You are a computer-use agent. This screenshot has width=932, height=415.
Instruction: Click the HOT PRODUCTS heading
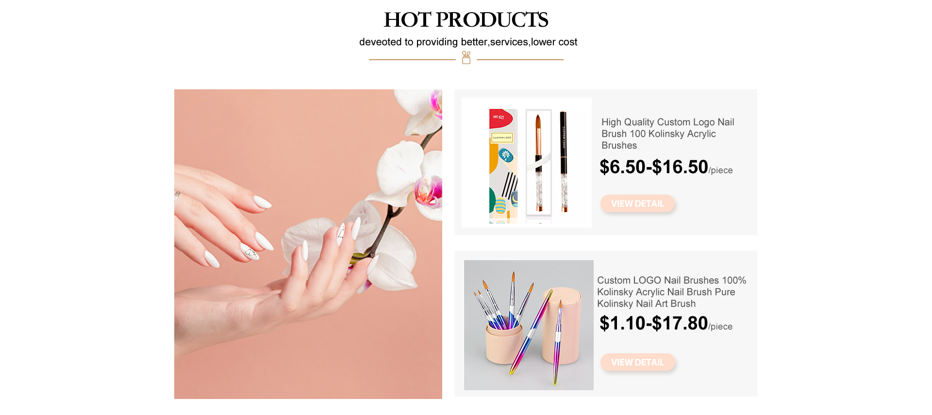pyautogui.click(x=466, y=20)
